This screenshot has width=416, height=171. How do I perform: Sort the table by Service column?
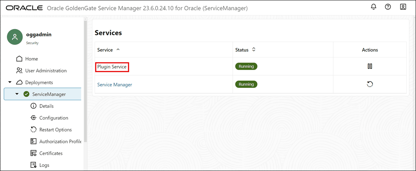118,50
